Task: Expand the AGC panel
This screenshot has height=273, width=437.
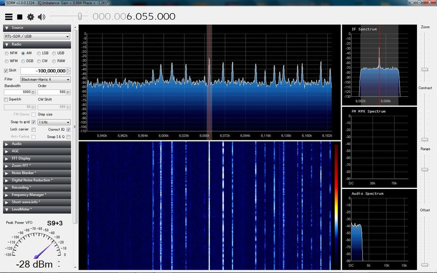Action: (x=37, y=151)
